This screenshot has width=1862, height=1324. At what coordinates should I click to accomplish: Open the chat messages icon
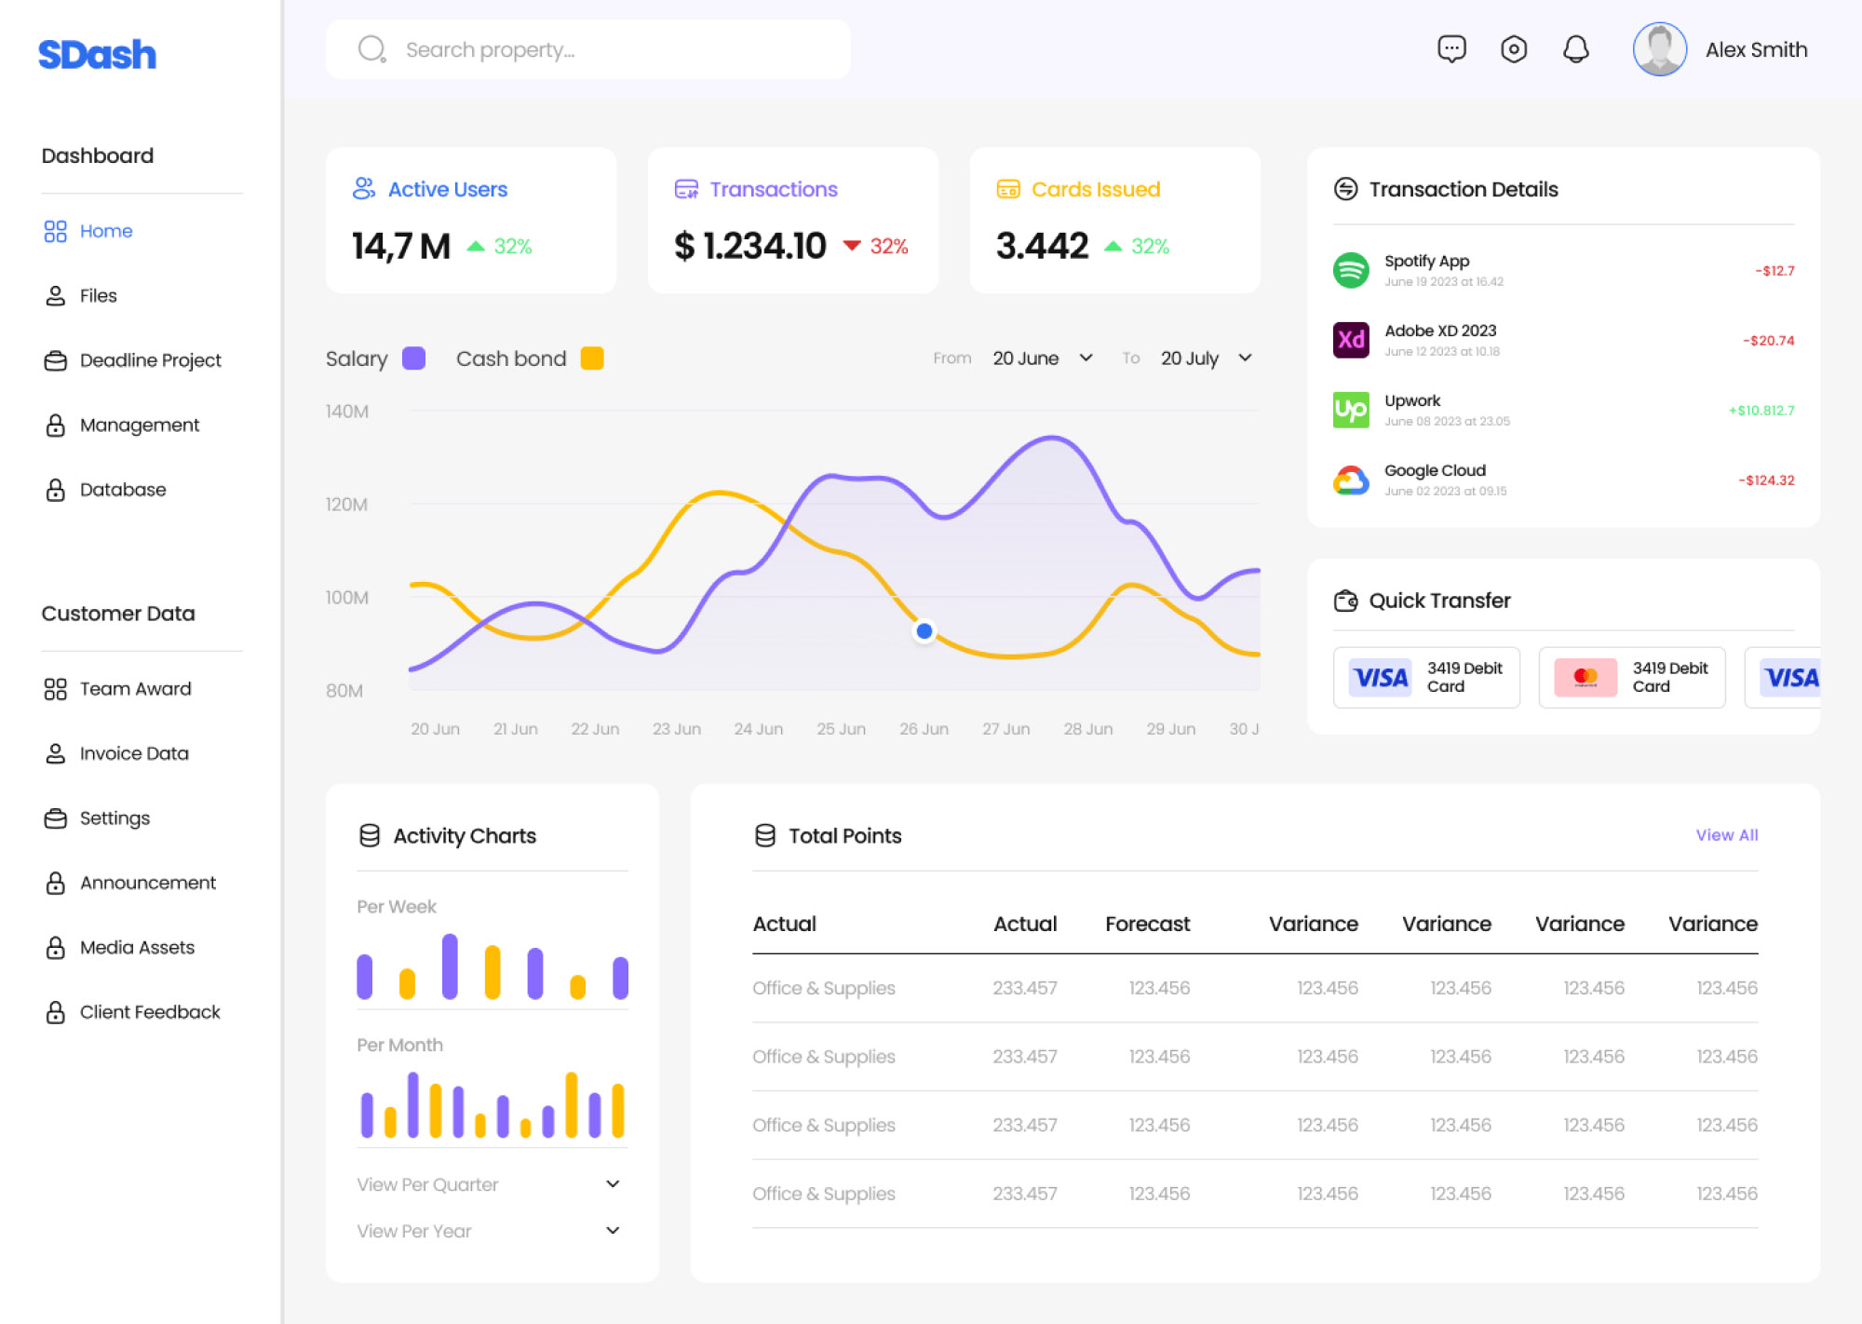1451,49
